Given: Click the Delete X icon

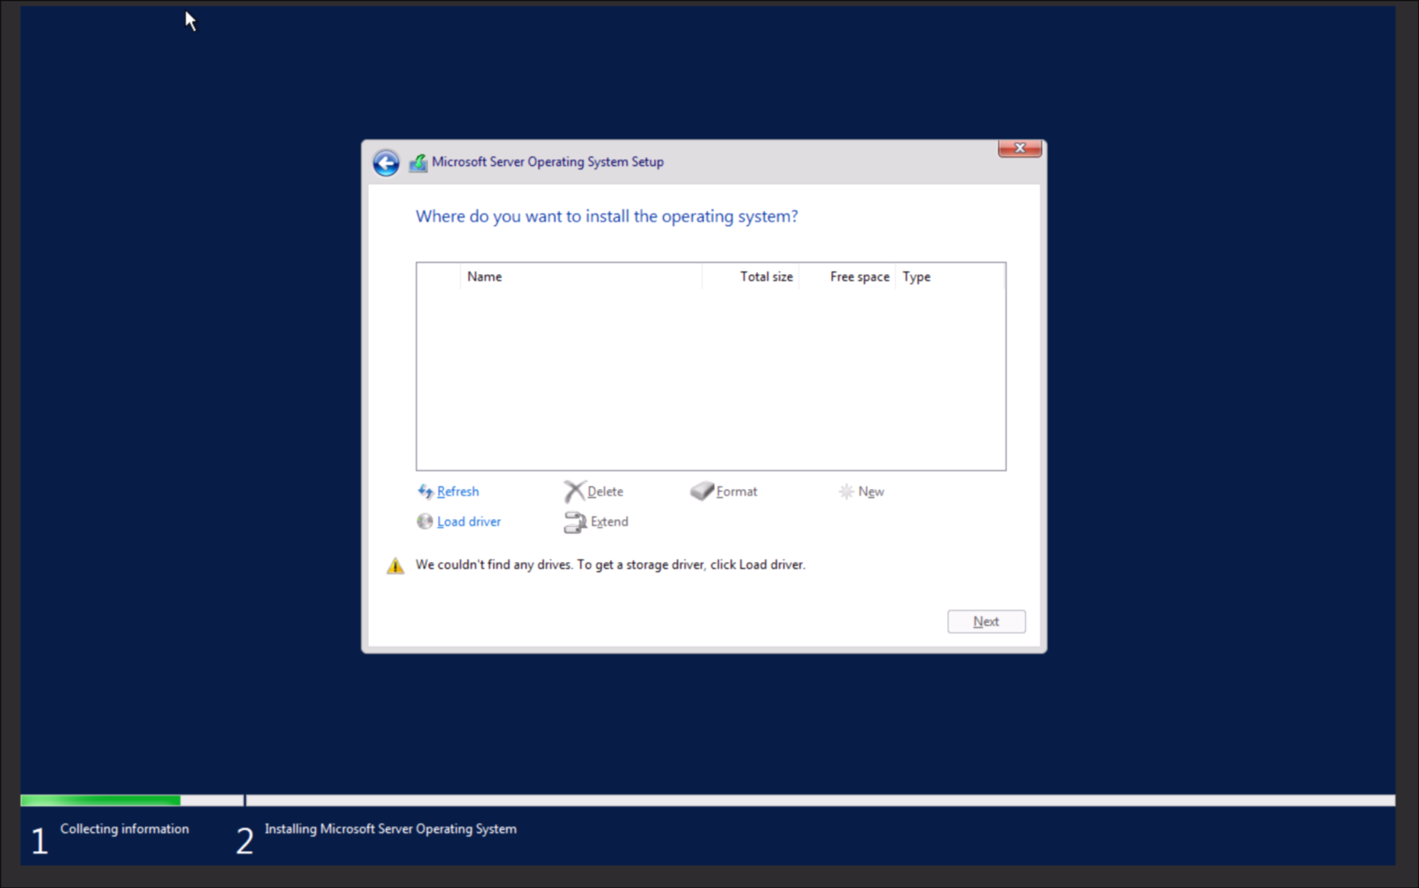Looking at the screenshot, I should coord(574,492).
